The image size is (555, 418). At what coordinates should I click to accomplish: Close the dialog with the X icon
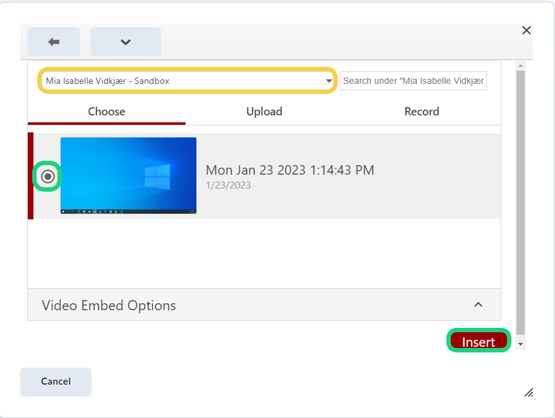point(526,30)
